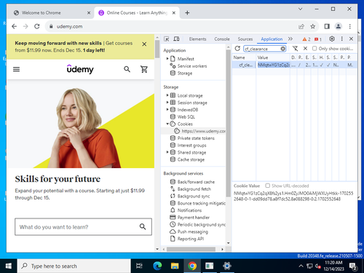Viewport: 364px width, 273px height.
Task: Bookmark this page with star icon
Action: (x=313, y=26)
